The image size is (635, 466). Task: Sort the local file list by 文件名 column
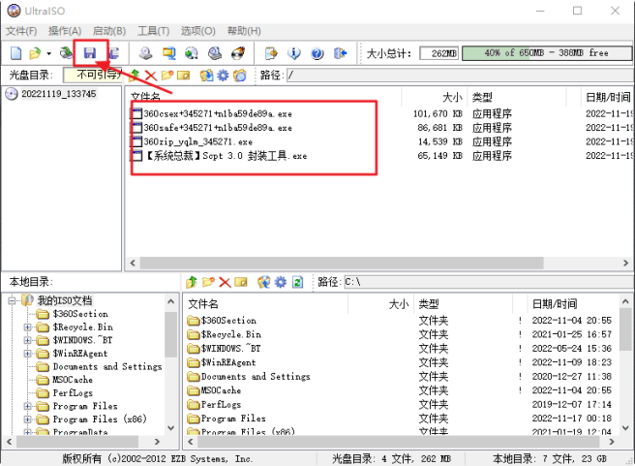265,304
